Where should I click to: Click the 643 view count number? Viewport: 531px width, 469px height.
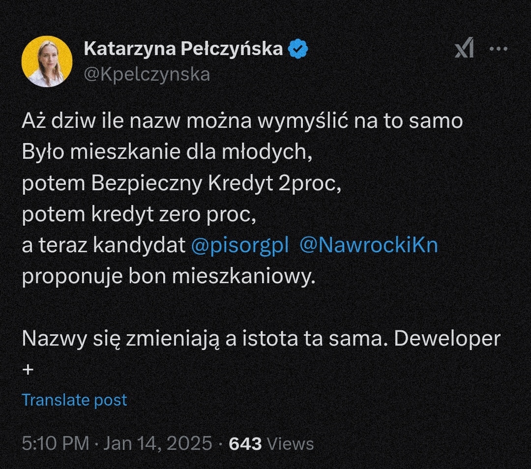click(x=245, y=443)
